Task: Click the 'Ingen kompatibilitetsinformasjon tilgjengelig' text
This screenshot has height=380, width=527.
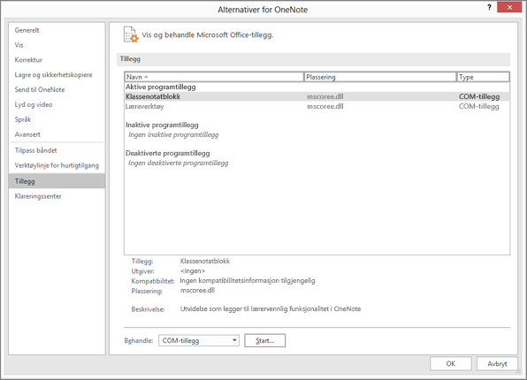Action: click(248, 280)
